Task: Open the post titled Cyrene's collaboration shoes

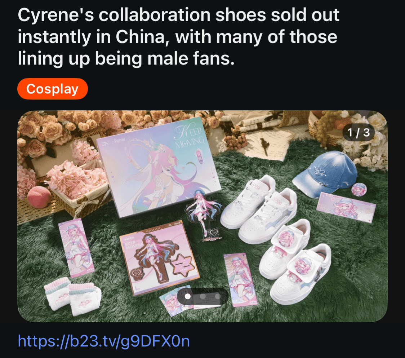Action: pos(178,36)
